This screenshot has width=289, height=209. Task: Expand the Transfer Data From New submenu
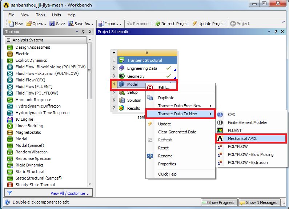click(x=210, y=106)
